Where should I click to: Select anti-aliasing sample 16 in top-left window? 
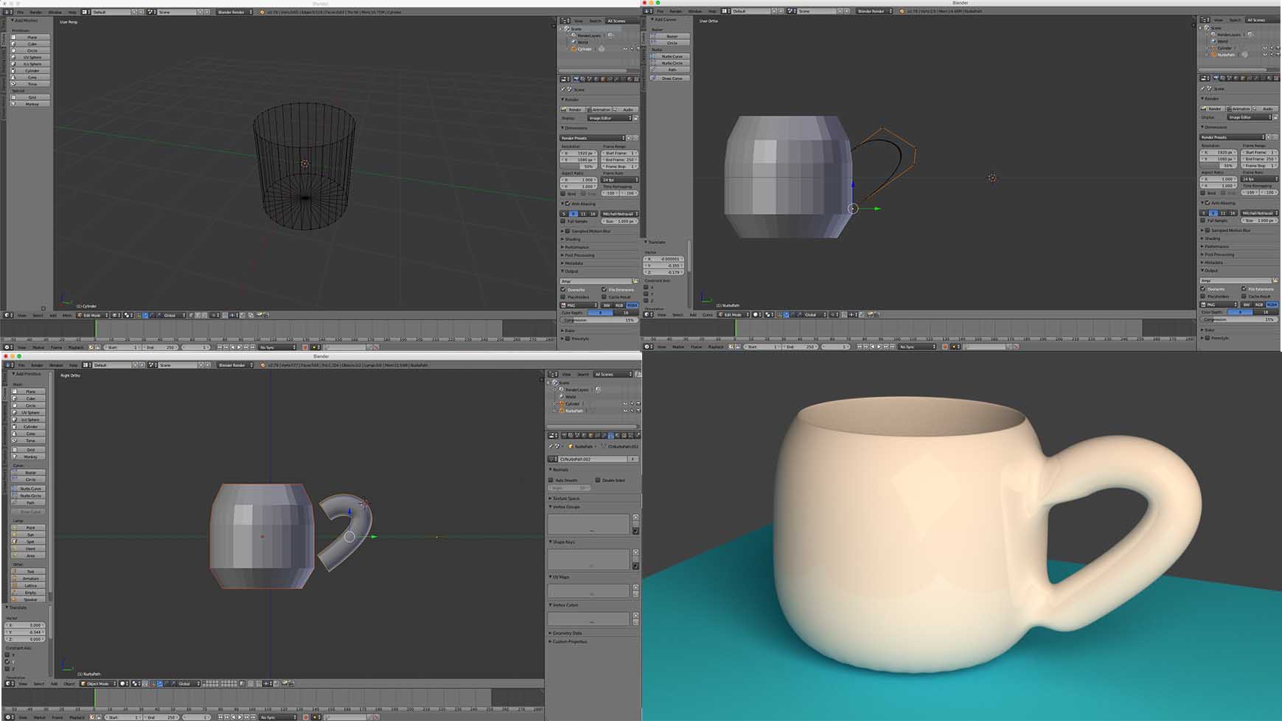pos(593,214)
